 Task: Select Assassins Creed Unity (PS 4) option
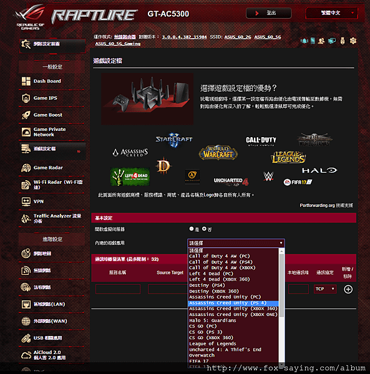[x=233, y=303]
